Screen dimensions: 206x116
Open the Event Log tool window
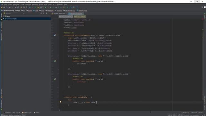click(x=185, y=113)
